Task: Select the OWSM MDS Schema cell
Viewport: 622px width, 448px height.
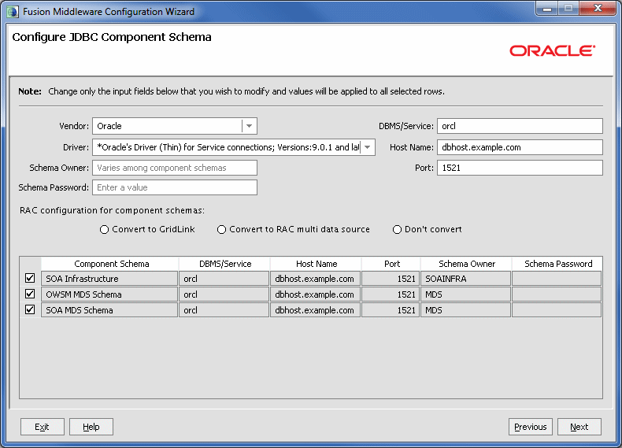Action: point(109,294)
